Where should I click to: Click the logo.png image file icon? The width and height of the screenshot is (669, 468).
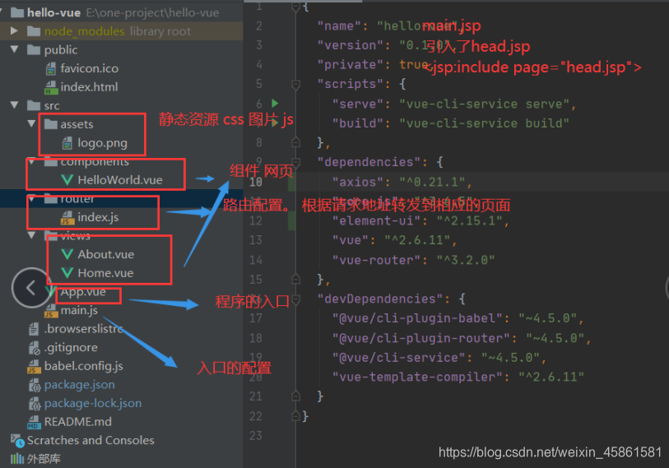pos(67,143)
